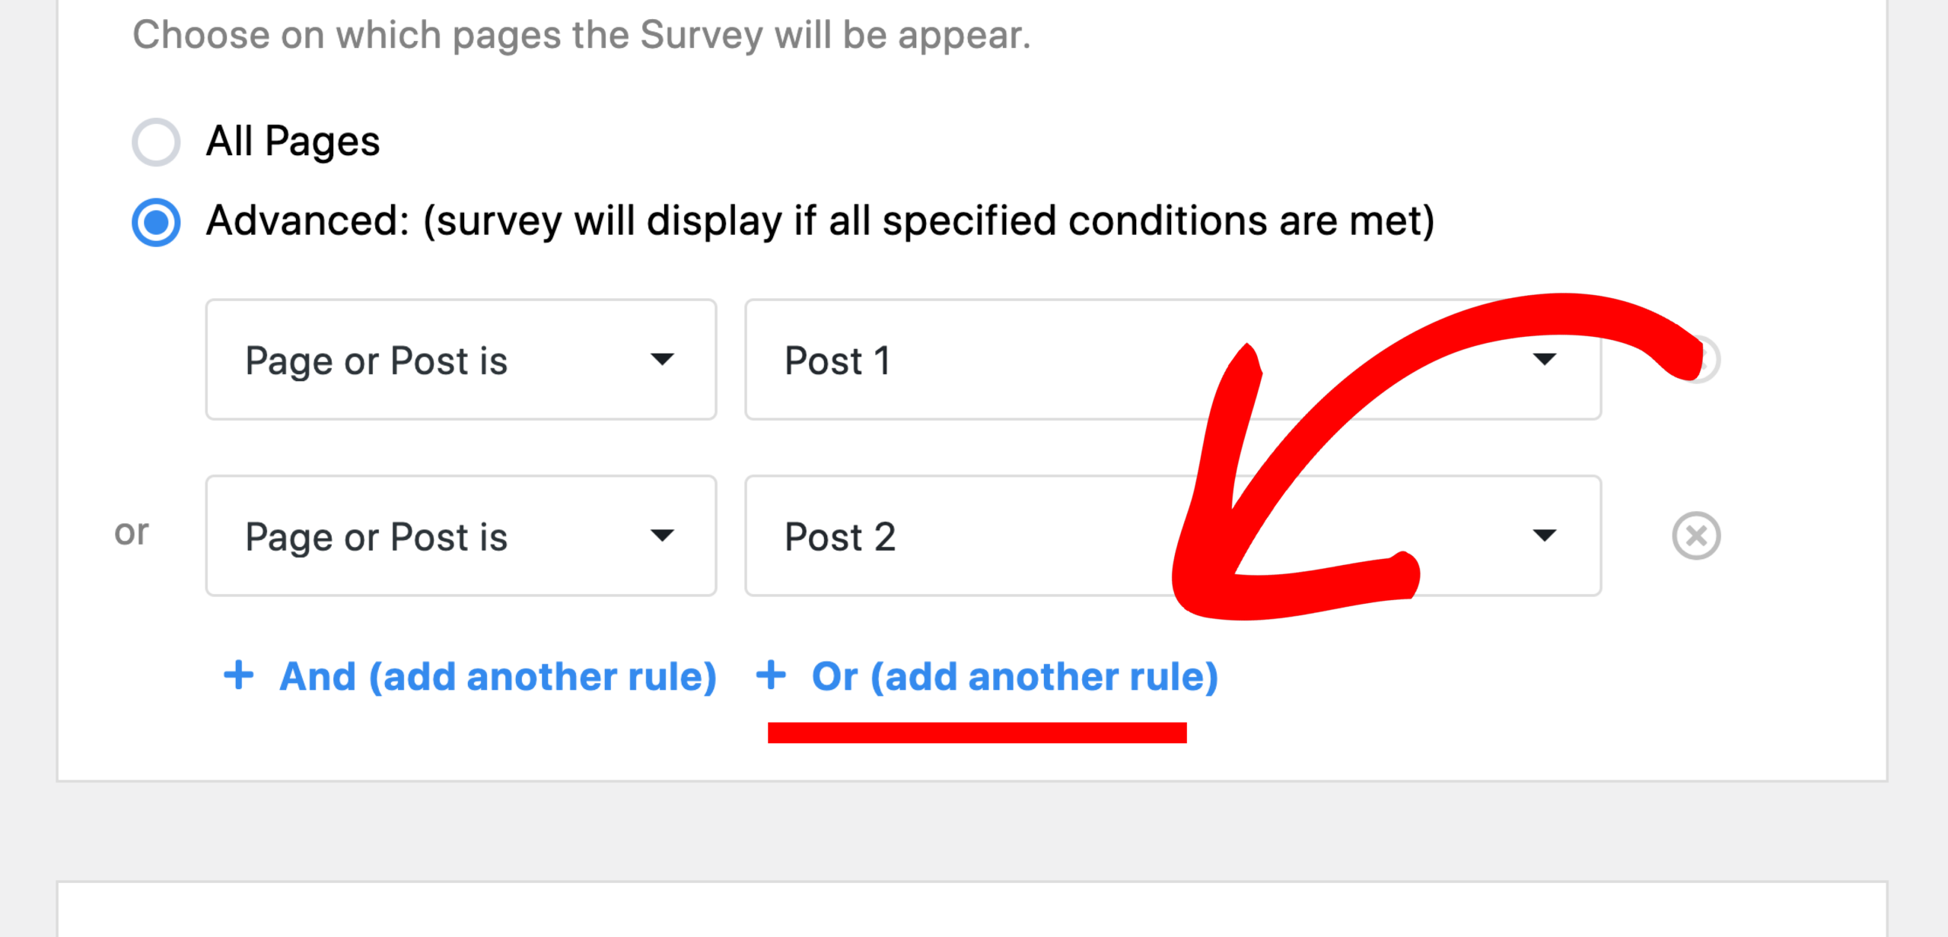Open the first Page or Post is dropdown

click(x=461, y=359)
